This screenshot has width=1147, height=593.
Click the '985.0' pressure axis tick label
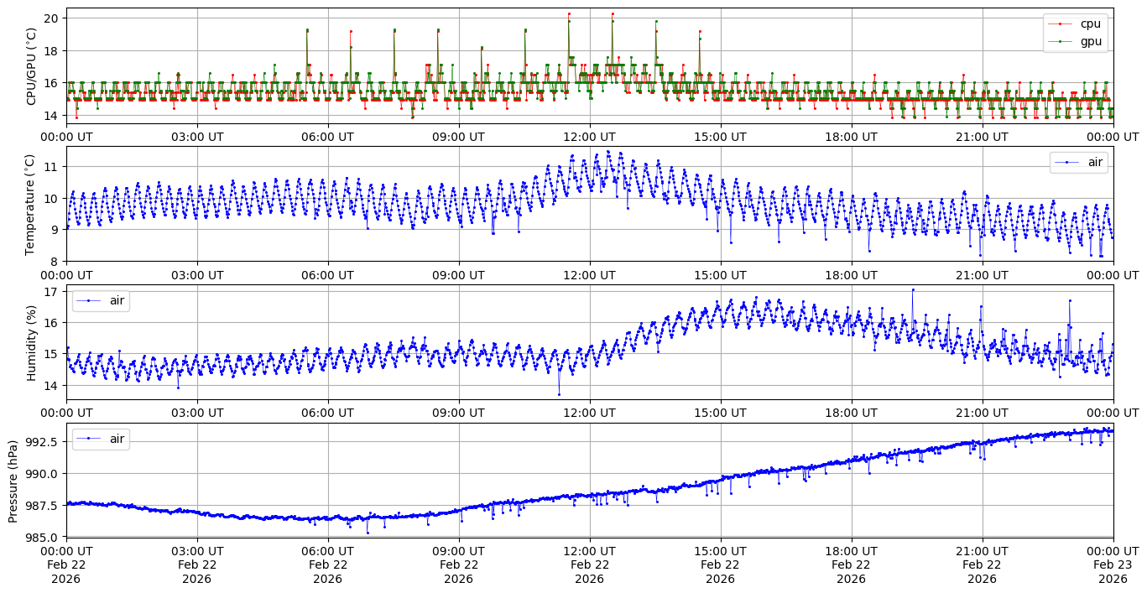(x=39, y=537)
